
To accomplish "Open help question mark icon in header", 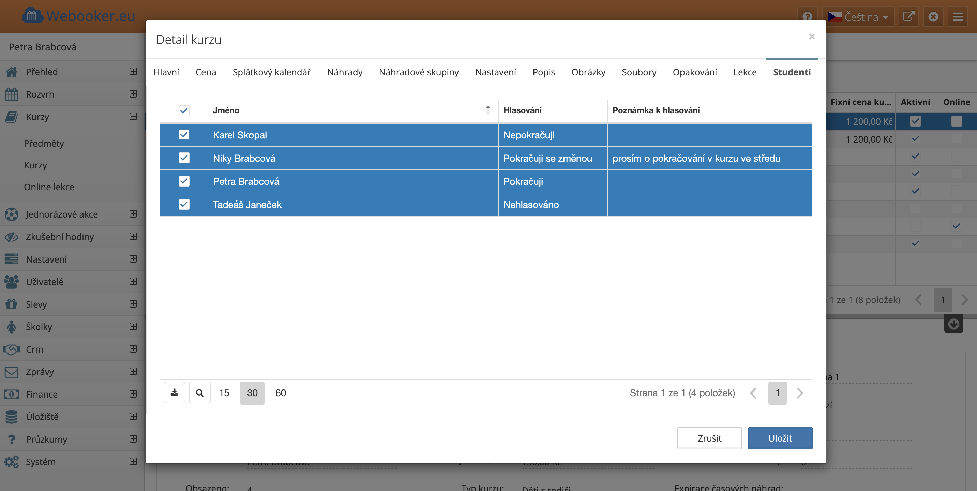I will point(808,17).
